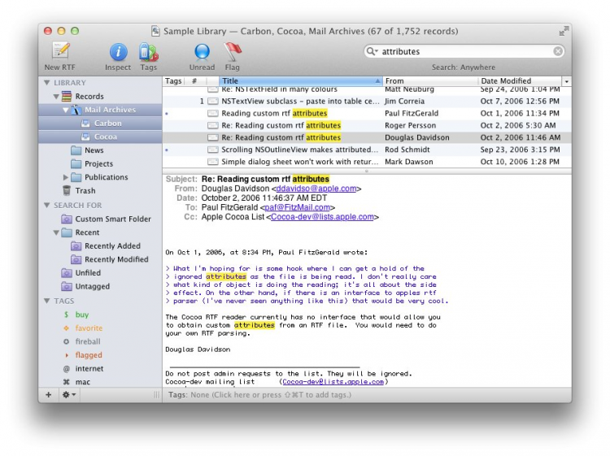Clear the search field with the X icon
Screen dimensions: 610x456
[x=558, y=51]
